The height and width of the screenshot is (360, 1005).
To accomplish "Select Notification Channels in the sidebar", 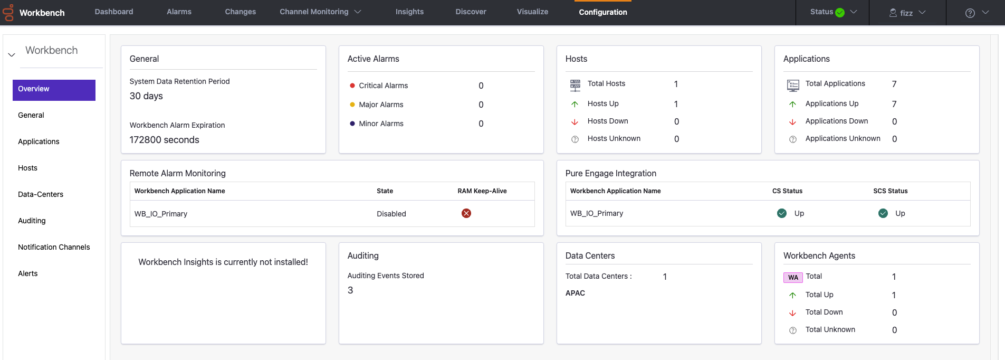I will (54, 247).
